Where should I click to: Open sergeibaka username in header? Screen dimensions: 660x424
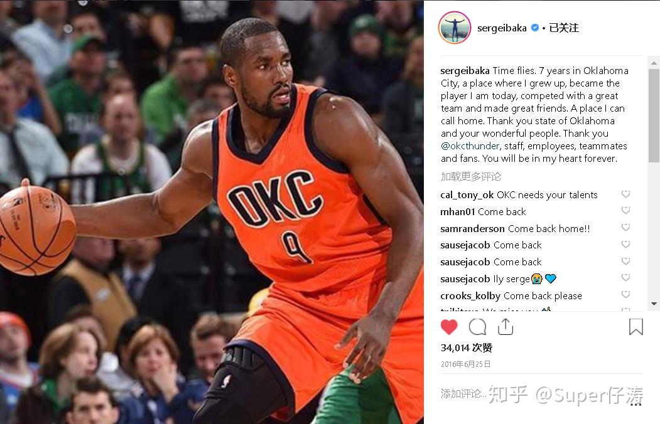click(x=502, y=28)
